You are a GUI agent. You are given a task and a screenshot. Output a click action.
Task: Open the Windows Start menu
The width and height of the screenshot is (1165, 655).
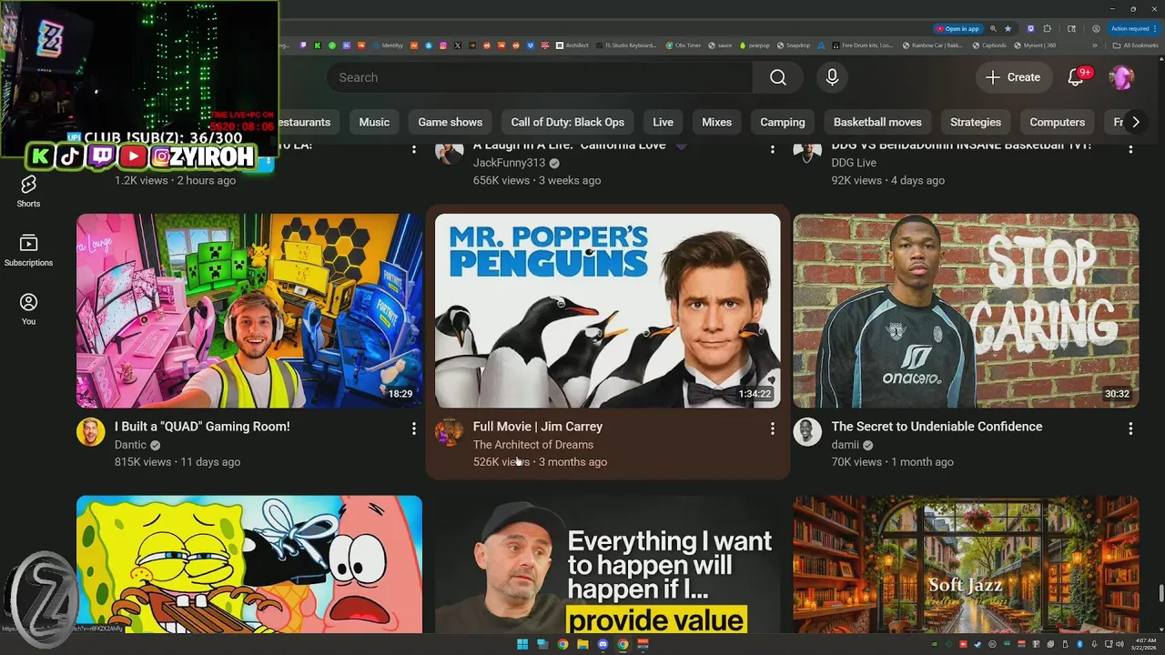point(522,644)
